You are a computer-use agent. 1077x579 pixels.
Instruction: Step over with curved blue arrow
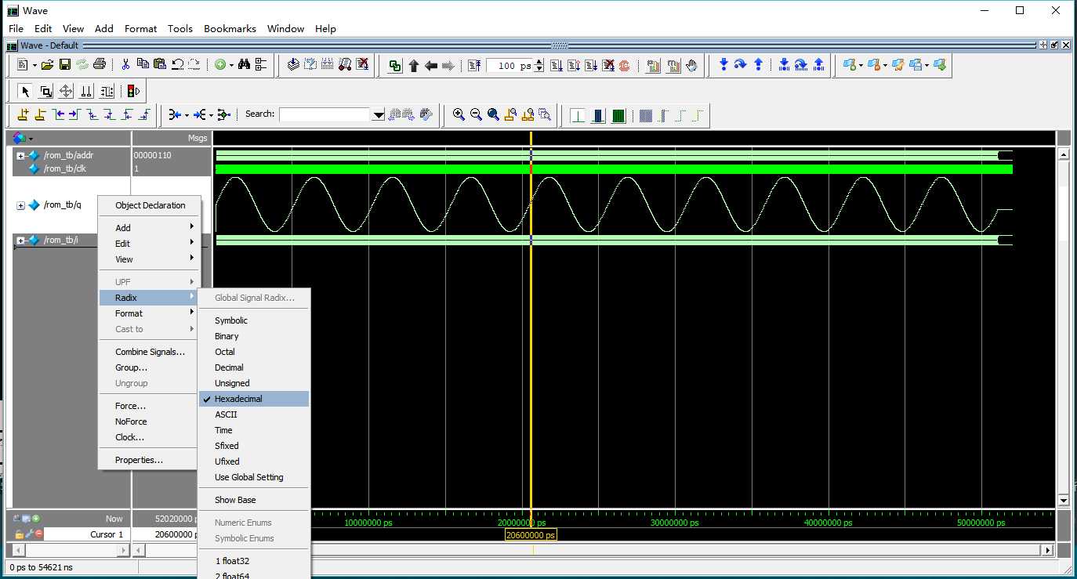click(x=741, y=65)
